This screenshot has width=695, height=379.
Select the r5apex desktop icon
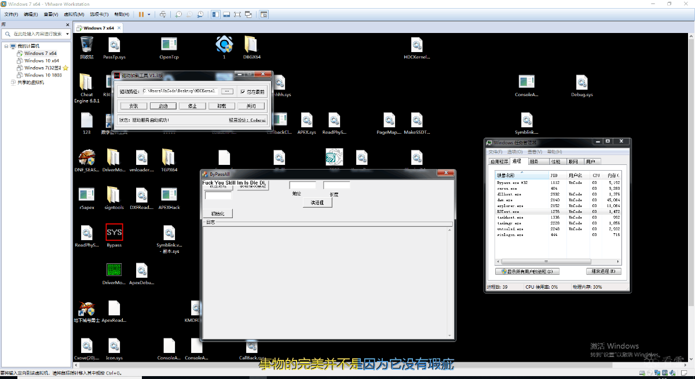pos(87,198)
